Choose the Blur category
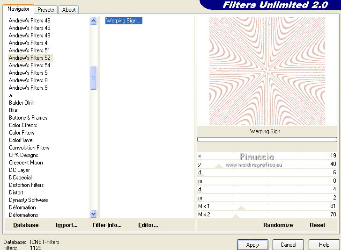 (13, 110)
